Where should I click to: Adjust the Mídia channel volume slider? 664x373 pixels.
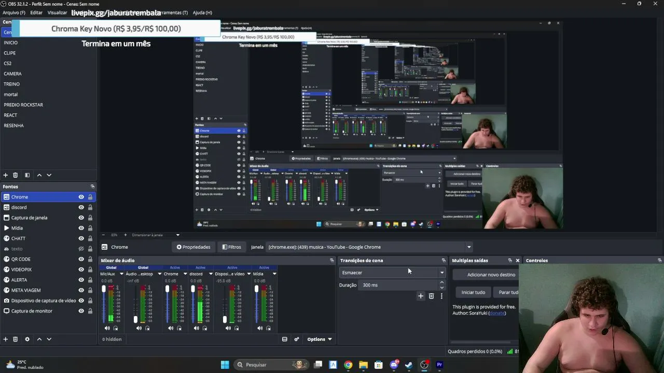[256, 304]
